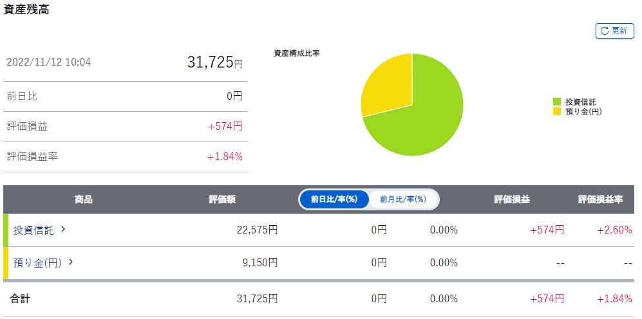Click the yellow color bar beside 預り金 row
The height and width of the screenshot is (319, 642).
click(x=6, y=263)
